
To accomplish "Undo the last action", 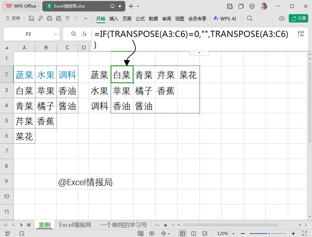I will tap(68, 18).
